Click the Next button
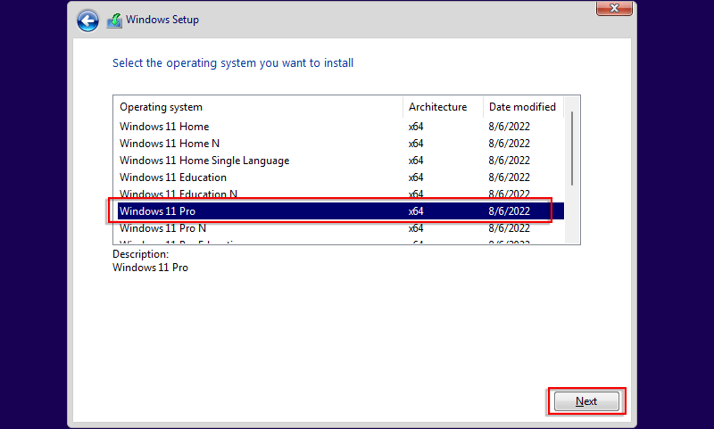 586,401
